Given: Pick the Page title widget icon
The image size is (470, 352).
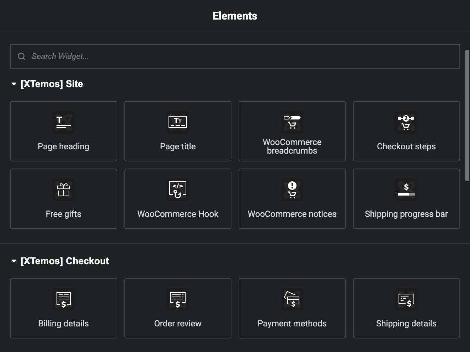Looking at the screenshot, I should click(178, 122).
